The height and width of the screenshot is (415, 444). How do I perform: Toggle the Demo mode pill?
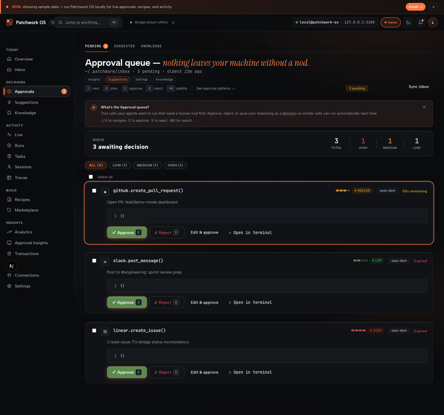point(391,22)
